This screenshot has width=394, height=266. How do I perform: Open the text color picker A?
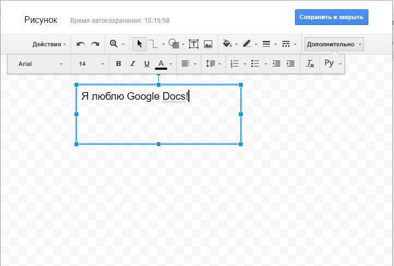point(161,64)
